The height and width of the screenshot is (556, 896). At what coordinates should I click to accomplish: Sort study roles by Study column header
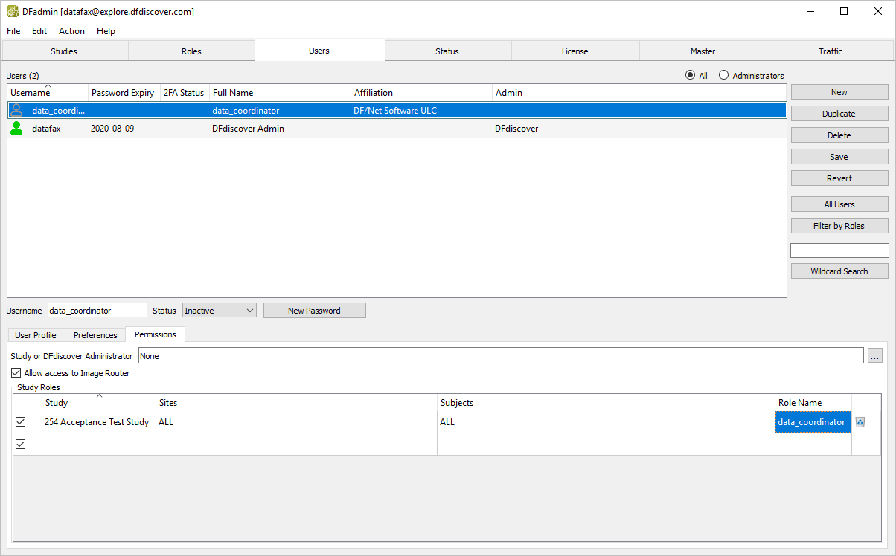click(x=98, y=403)
